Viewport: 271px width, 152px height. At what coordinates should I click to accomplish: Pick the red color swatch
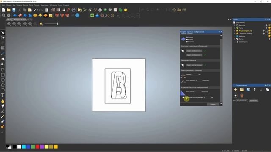[37, 147]
